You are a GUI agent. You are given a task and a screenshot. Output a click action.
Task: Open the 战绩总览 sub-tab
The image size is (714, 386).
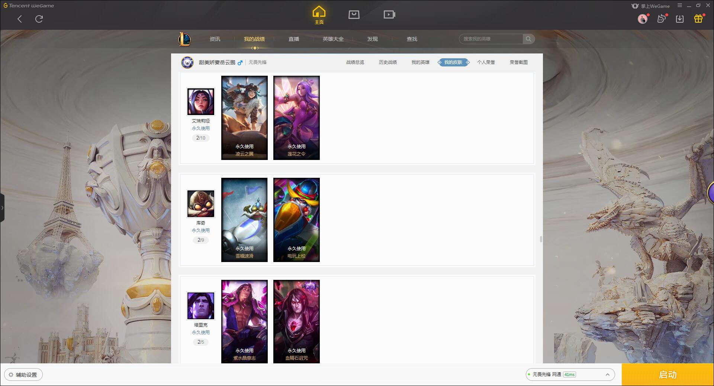pyautogui.click(x=355, y=62)
